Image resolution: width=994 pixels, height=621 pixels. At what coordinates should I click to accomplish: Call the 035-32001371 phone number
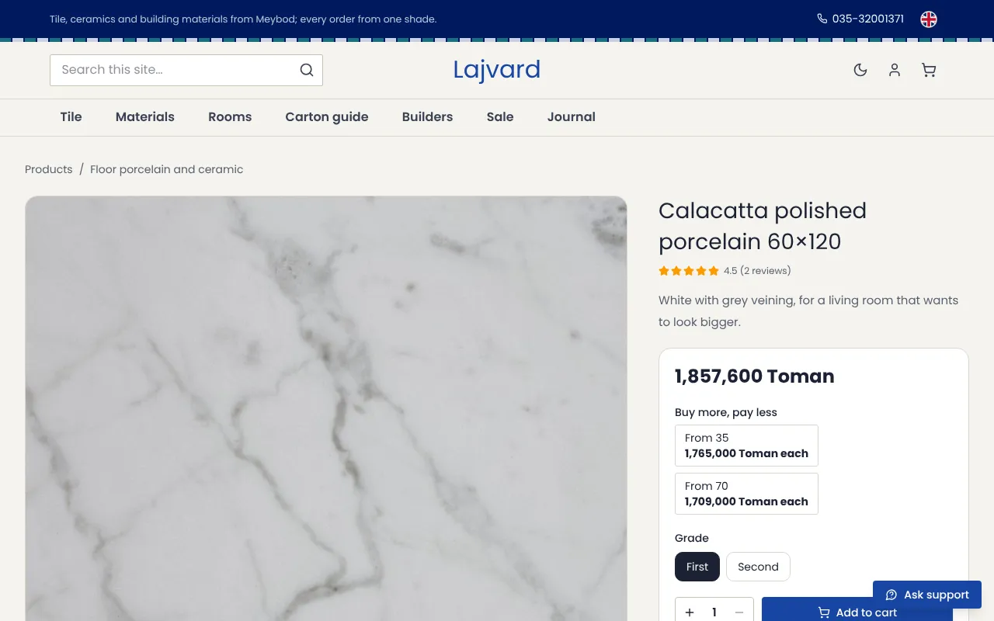click(868, 19)
